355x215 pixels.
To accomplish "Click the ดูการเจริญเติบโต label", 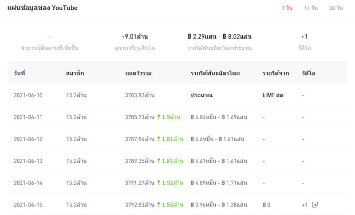I will click(134, 48).
